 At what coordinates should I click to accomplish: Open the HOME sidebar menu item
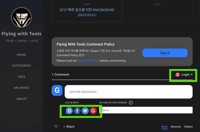click(21, 55)
